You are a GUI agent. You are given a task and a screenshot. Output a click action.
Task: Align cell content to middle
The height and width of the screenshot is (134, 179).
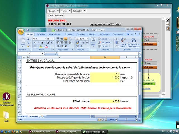click(62, 39)
